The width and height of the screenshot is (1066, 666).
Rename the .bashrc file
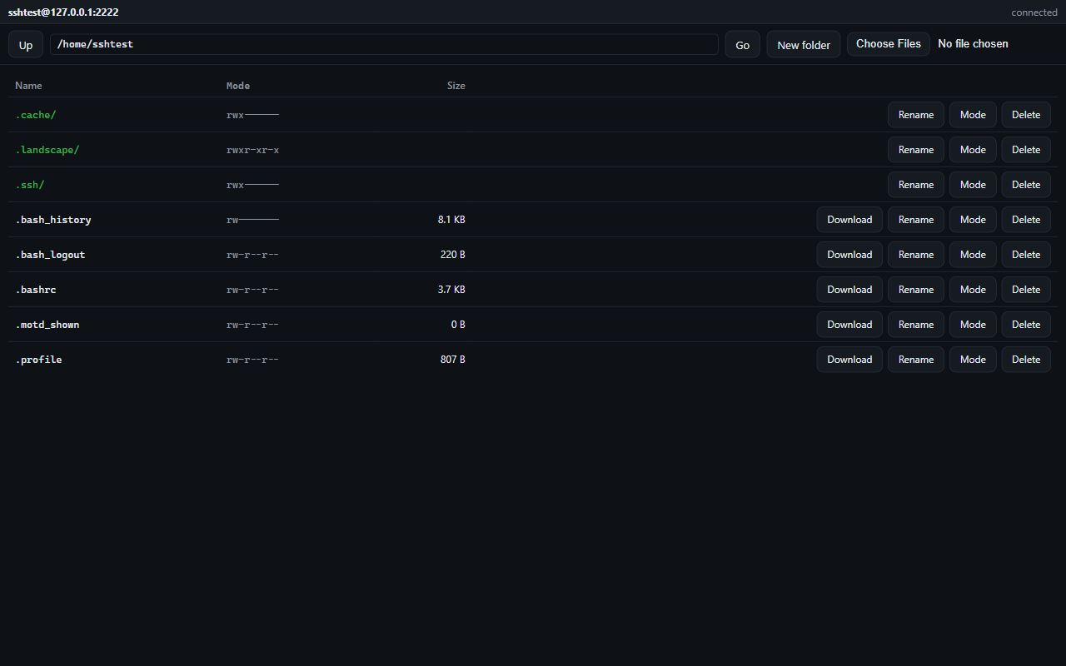[916, 290]
